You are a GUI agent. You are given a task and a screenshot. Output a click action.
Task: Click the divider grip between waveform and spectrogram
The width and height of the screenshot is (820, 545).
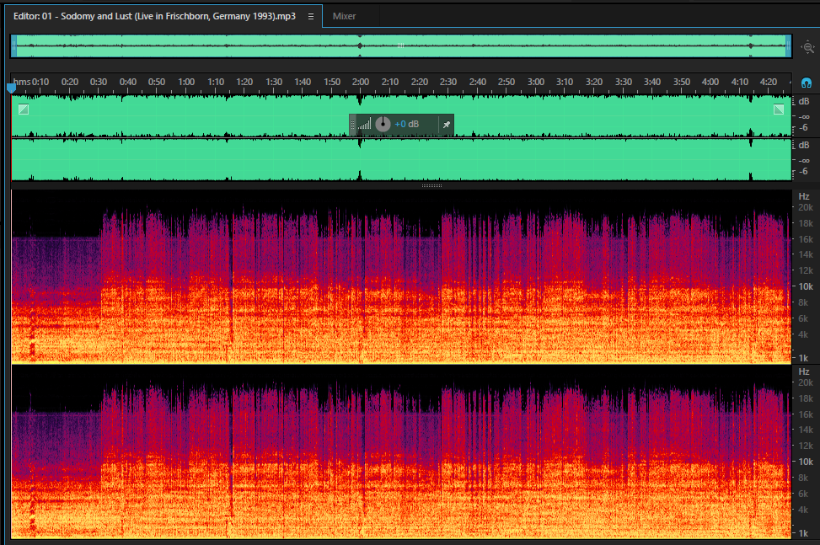click(432, 185)
